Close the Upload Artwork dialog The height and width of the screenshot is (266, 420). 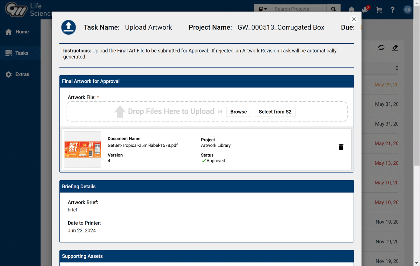(354, 19)
